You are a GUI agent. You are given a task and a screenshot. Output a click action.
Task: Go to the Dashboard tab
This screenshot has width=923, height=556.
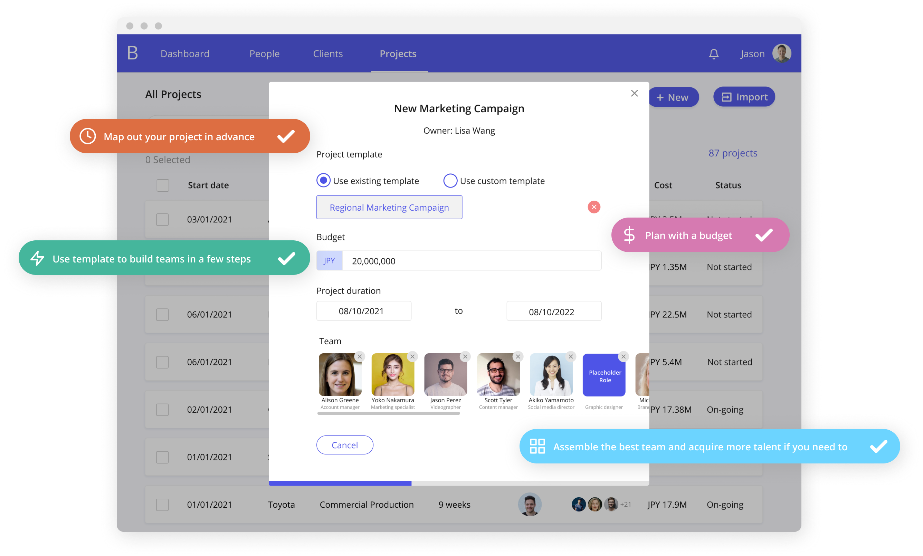click(x=185, y=54)
